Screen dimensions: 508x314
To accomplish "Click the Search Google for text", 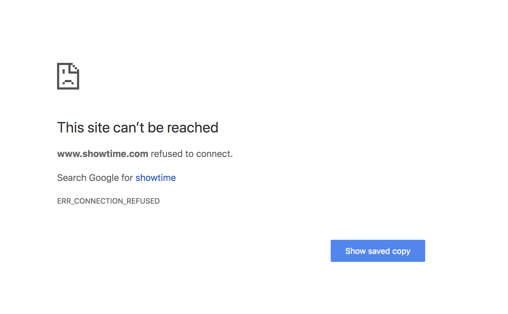I will tap(95, 178).
